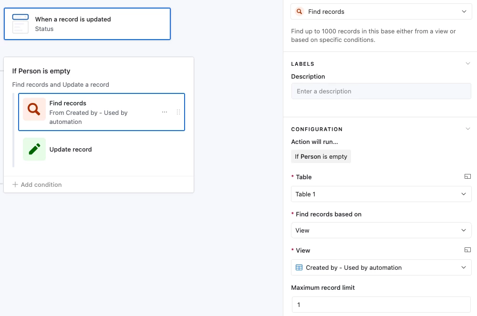Open the Created by view dropdown
The width and height of the screenshot is (477, 316).
point(381,267)
